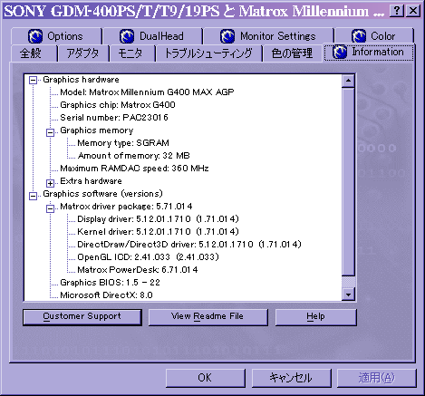Click the Matrox icon on the Color tab

[x=359, y=36]
